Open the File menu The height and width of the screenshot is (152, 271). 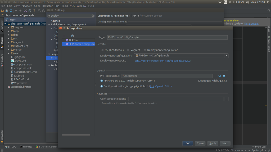tap(3, 6)
